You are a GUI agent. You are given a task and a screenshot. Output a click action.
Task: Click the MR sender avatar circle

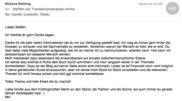tap(172, 8)
